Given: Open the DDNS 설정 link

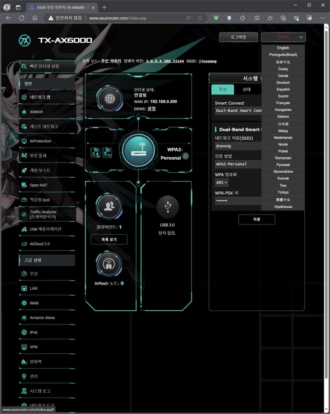Looking at the screenshot, I should [x=151, y=109].
